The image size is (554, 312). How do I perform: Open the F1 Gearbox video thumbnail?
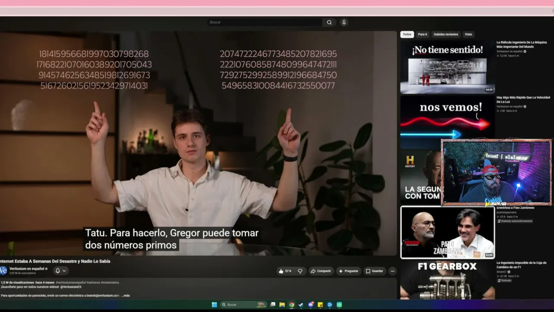click(x=448, y=280)
